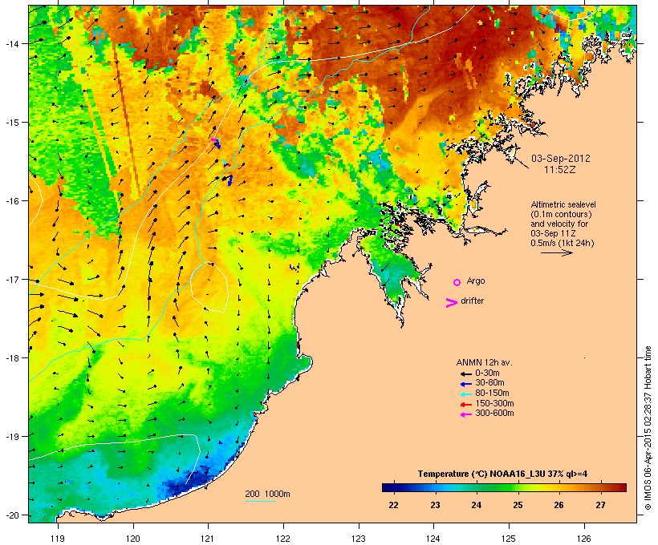The height and width of the screenshot is (545, 658).
Task: Click the '30-80m' depth label
Action: point(489,383)
